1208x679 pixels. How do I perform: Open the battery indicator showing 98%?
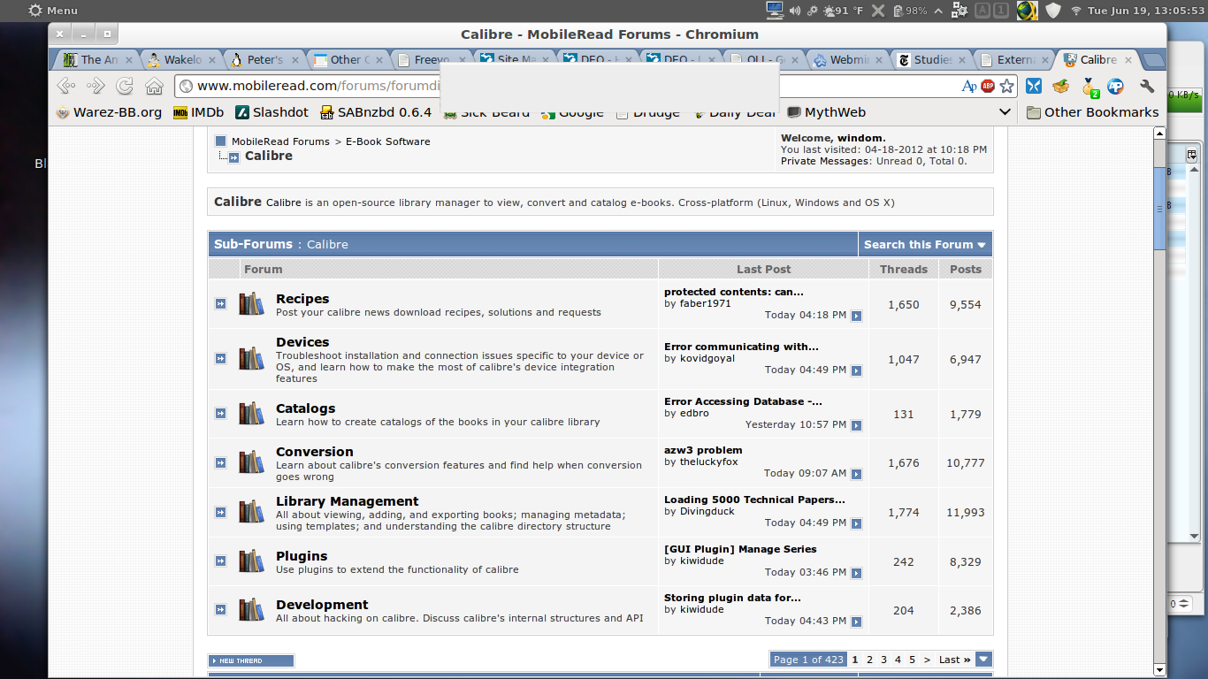[x=910, y=11]
